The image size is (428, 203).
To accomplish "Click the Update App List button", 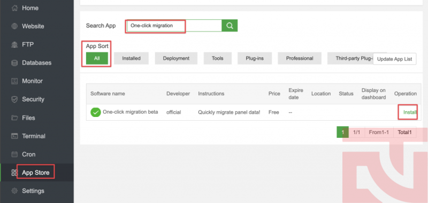I will (x=394, y=59).
